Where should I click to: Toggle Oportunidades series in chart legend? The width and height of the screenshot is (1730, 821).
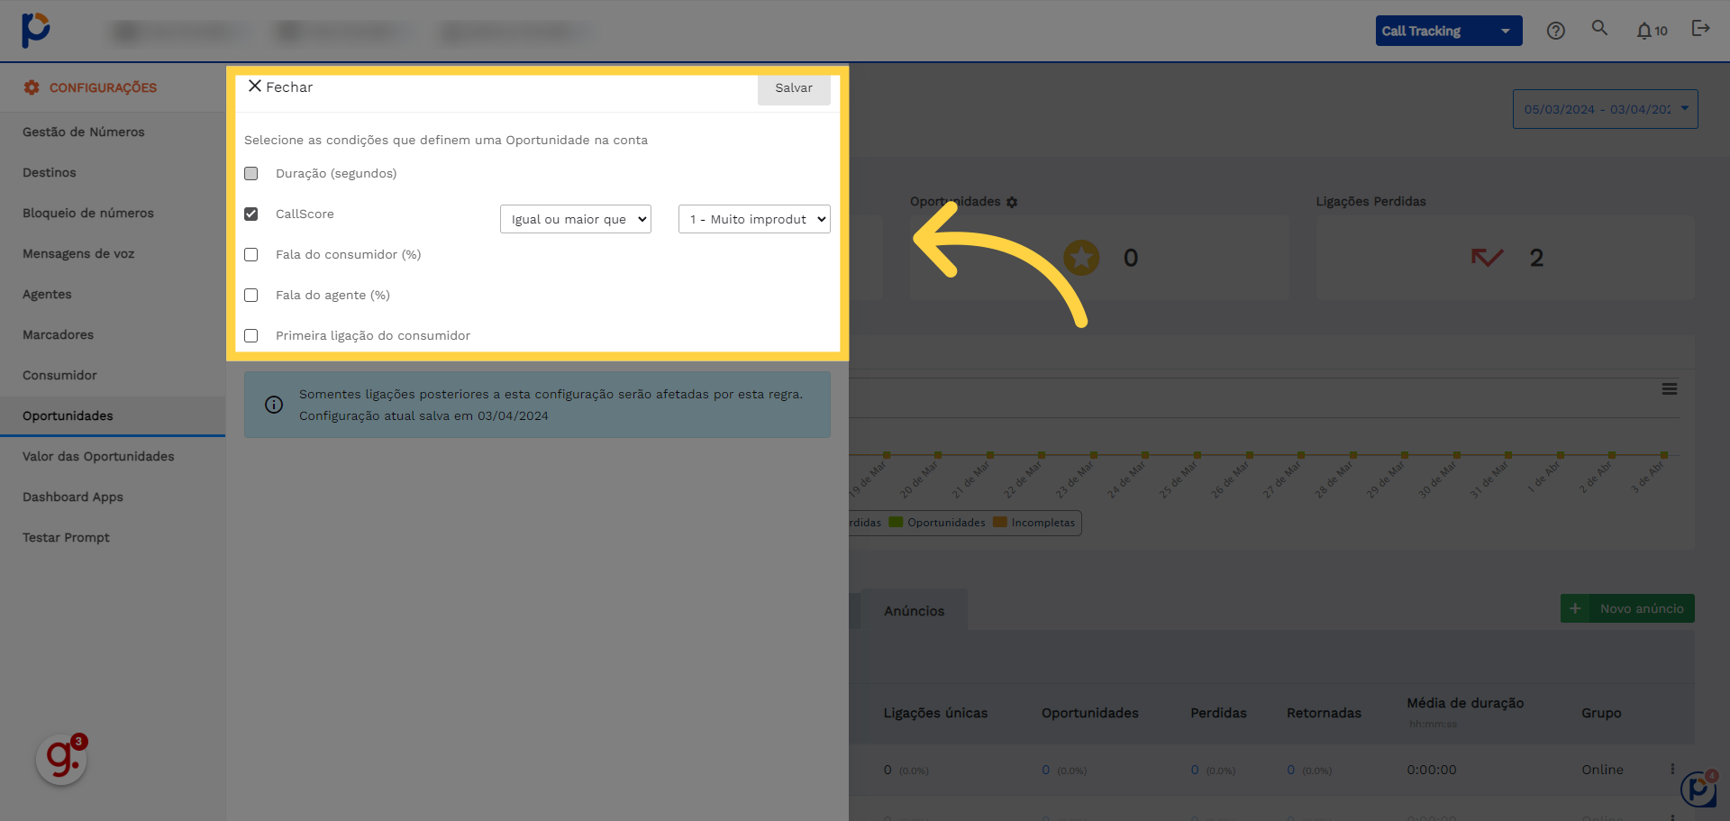pyautogui.click(x=937, y=523)
